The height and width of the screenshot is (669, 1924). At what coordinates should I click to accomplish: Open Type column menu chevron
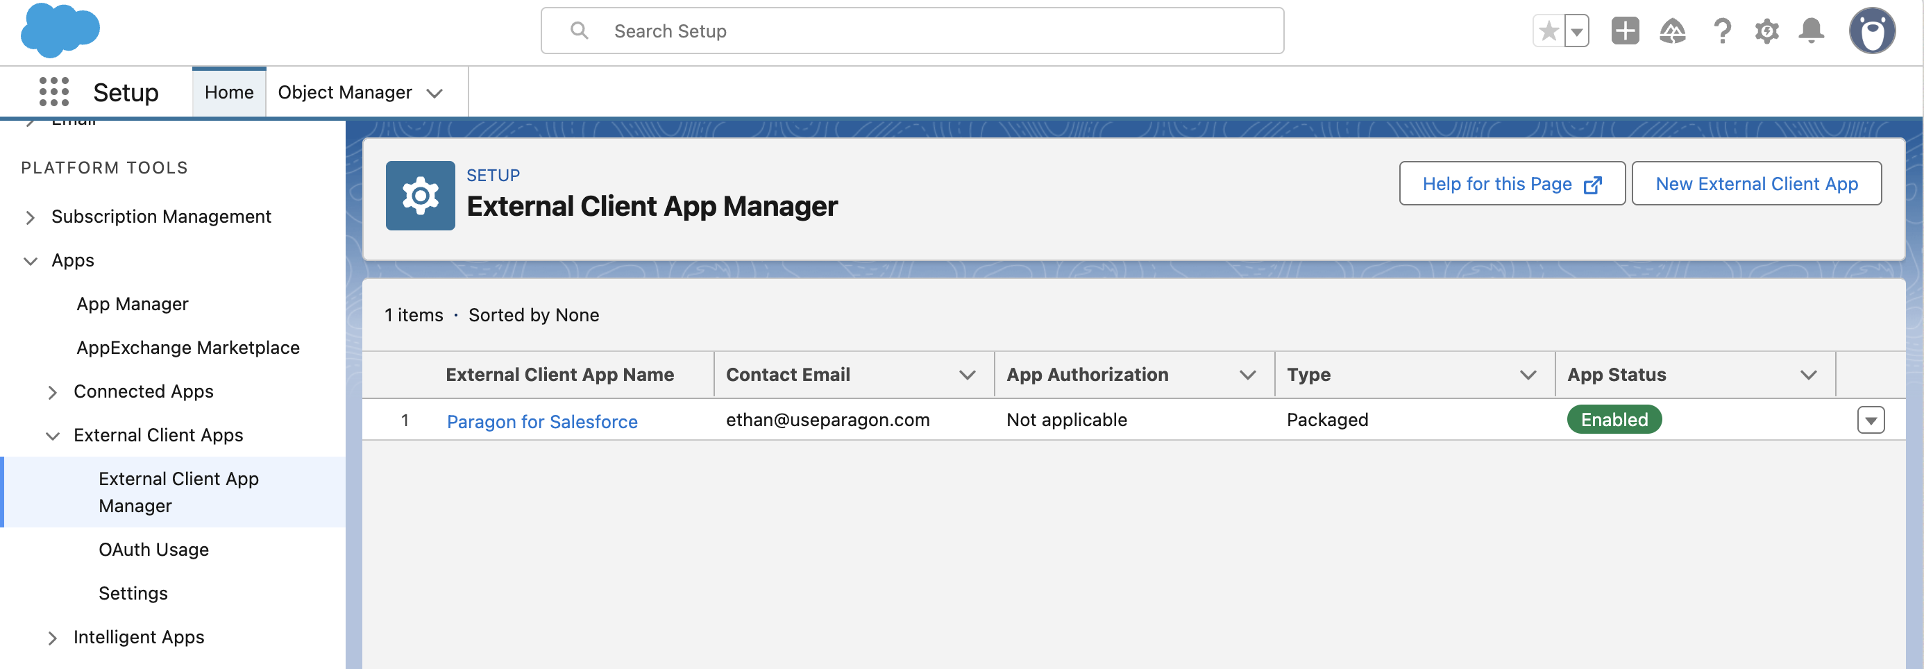1528,375
